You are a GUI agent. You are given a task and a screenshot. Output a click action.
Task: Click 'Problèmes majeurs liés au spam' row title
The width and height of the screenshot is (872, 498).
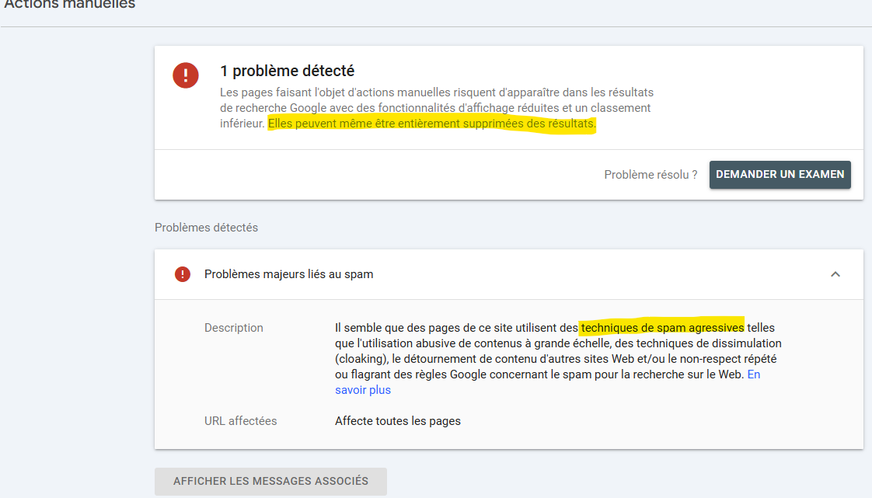(288, 274)
